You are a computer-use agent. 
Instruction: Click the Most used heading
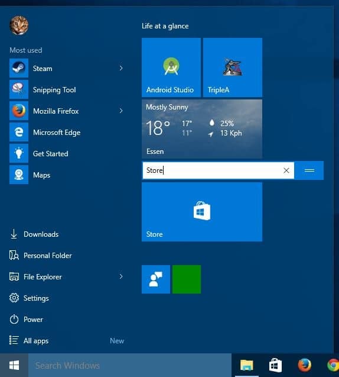pos(25,50)
